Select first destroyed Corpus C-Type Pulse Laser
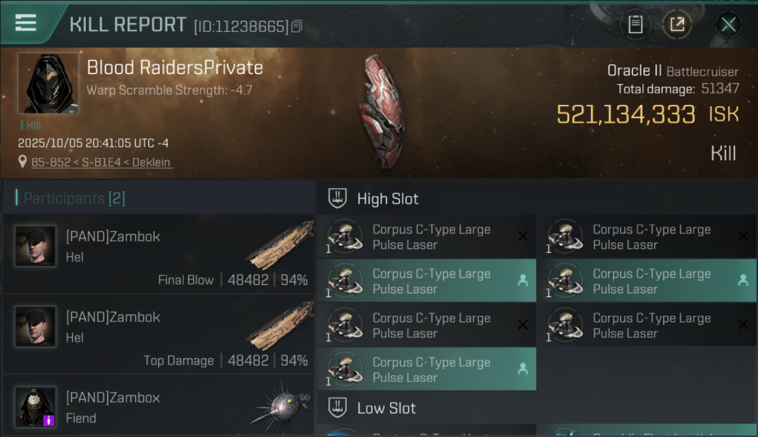Screen dimensions: 758x437 point(426,237)
